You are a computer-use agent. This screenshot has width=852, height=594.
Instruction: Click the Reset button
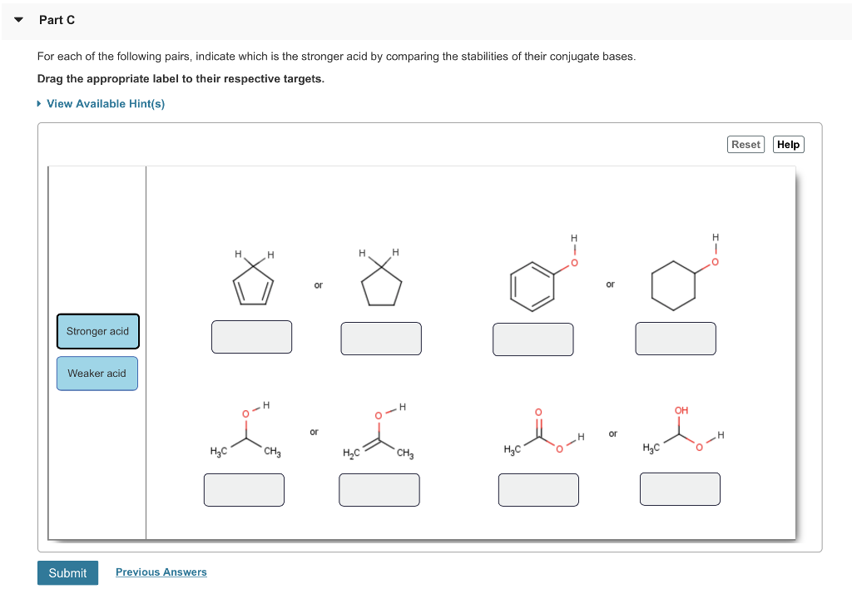(x=745, y=144)
